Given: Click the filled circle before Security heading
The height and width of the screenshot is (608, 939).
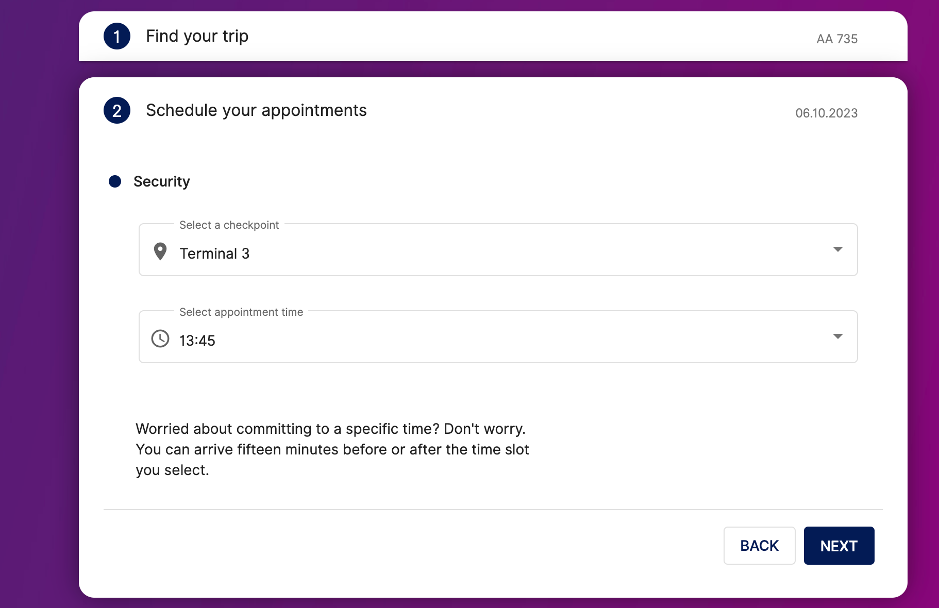Looking at the screenshot, I should [115, 181].
